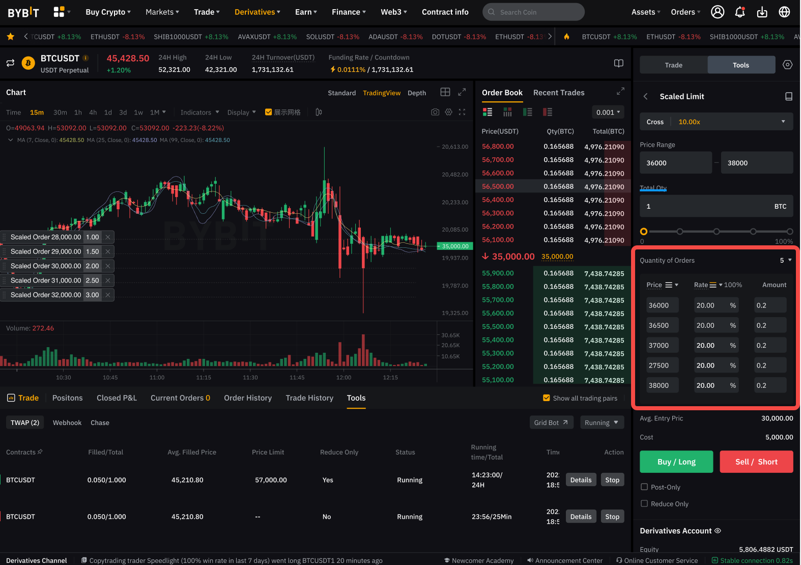The height and width of the screenshot is (565, 801).
Task: Open the user profile icon
Action: click(717, 12)
